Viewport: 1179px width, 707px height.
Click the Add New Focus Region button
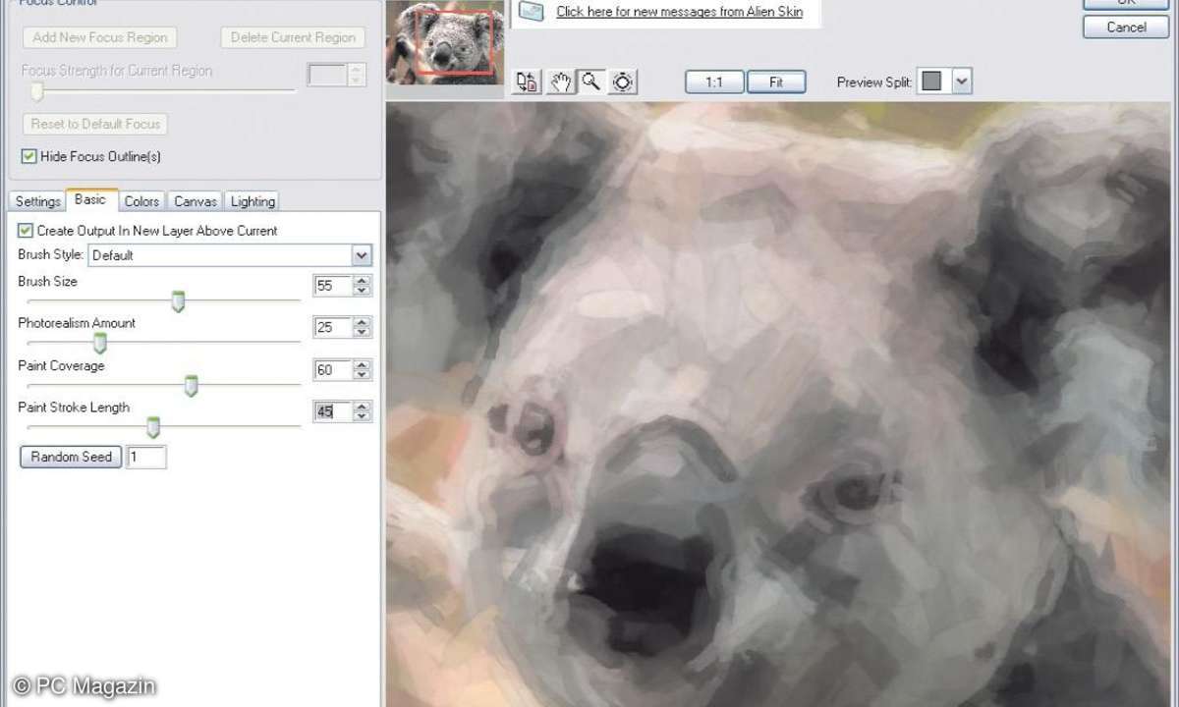click(x=99, y=38)
